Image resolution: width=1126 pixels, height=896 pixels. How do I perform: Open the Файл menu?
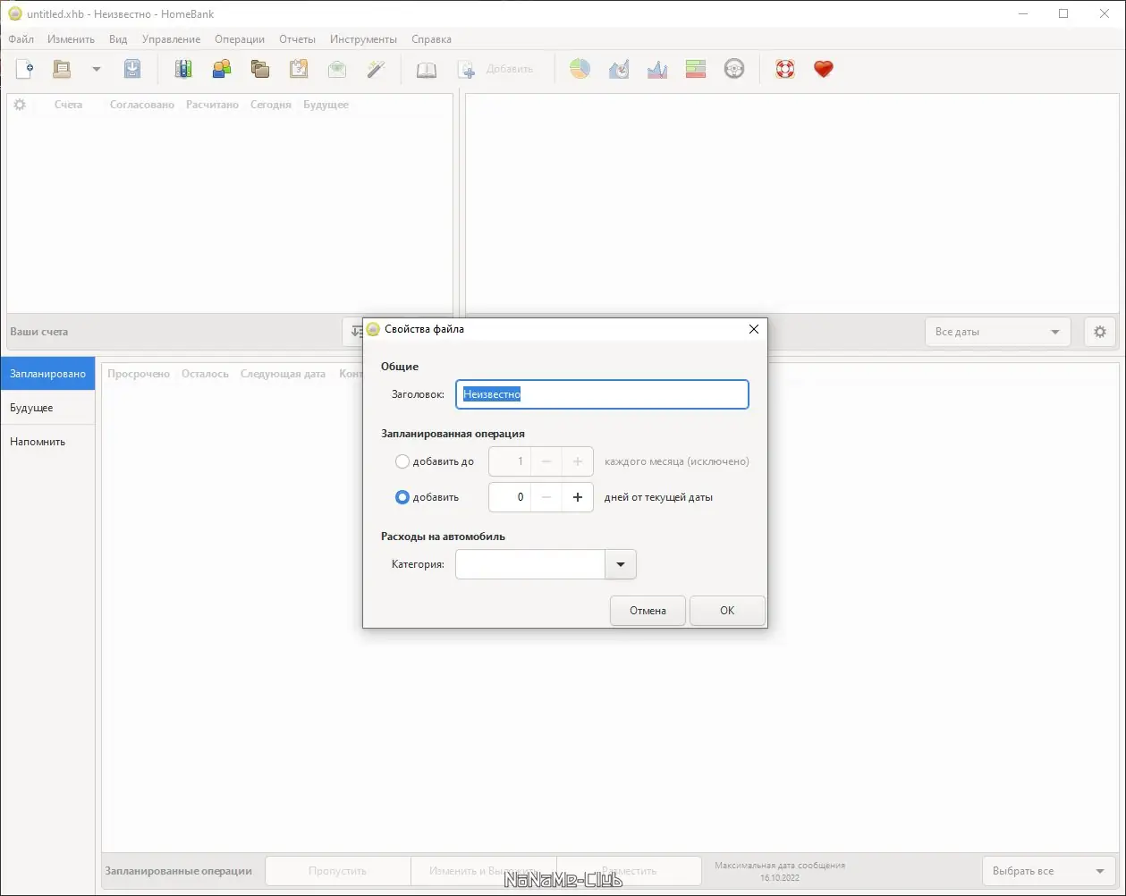[x=21, y=39]
